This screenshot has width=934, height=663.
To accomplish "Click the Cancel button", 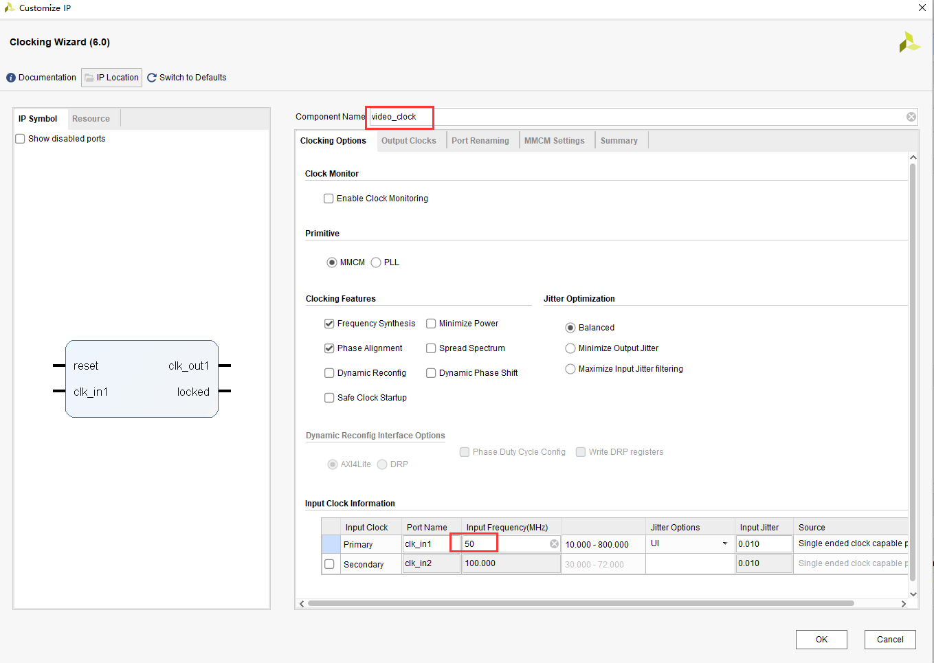I will pyautogui.click(x=890, y=640).
